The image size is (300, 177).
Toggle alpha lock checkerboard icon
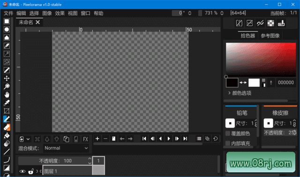click(271, 23)
